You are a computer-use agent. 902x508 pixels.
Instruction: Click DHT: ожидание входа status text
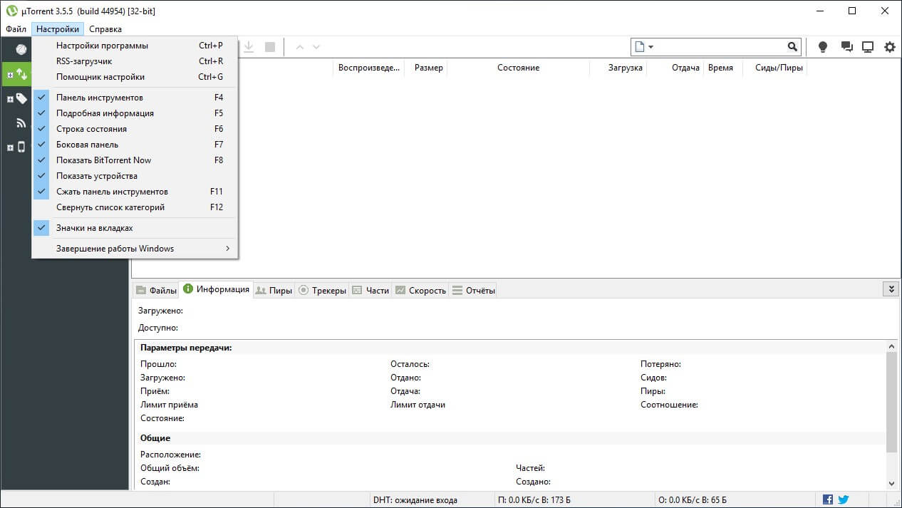tap(415, 500)
